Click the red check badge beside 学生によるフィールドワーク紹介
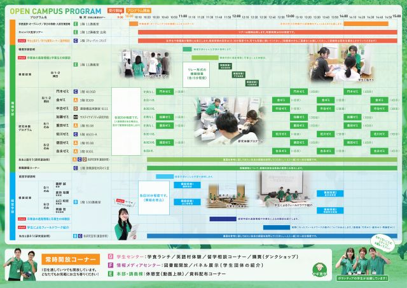Image resolution: width=407 pixels, height=288 pixels. [22, 228]
